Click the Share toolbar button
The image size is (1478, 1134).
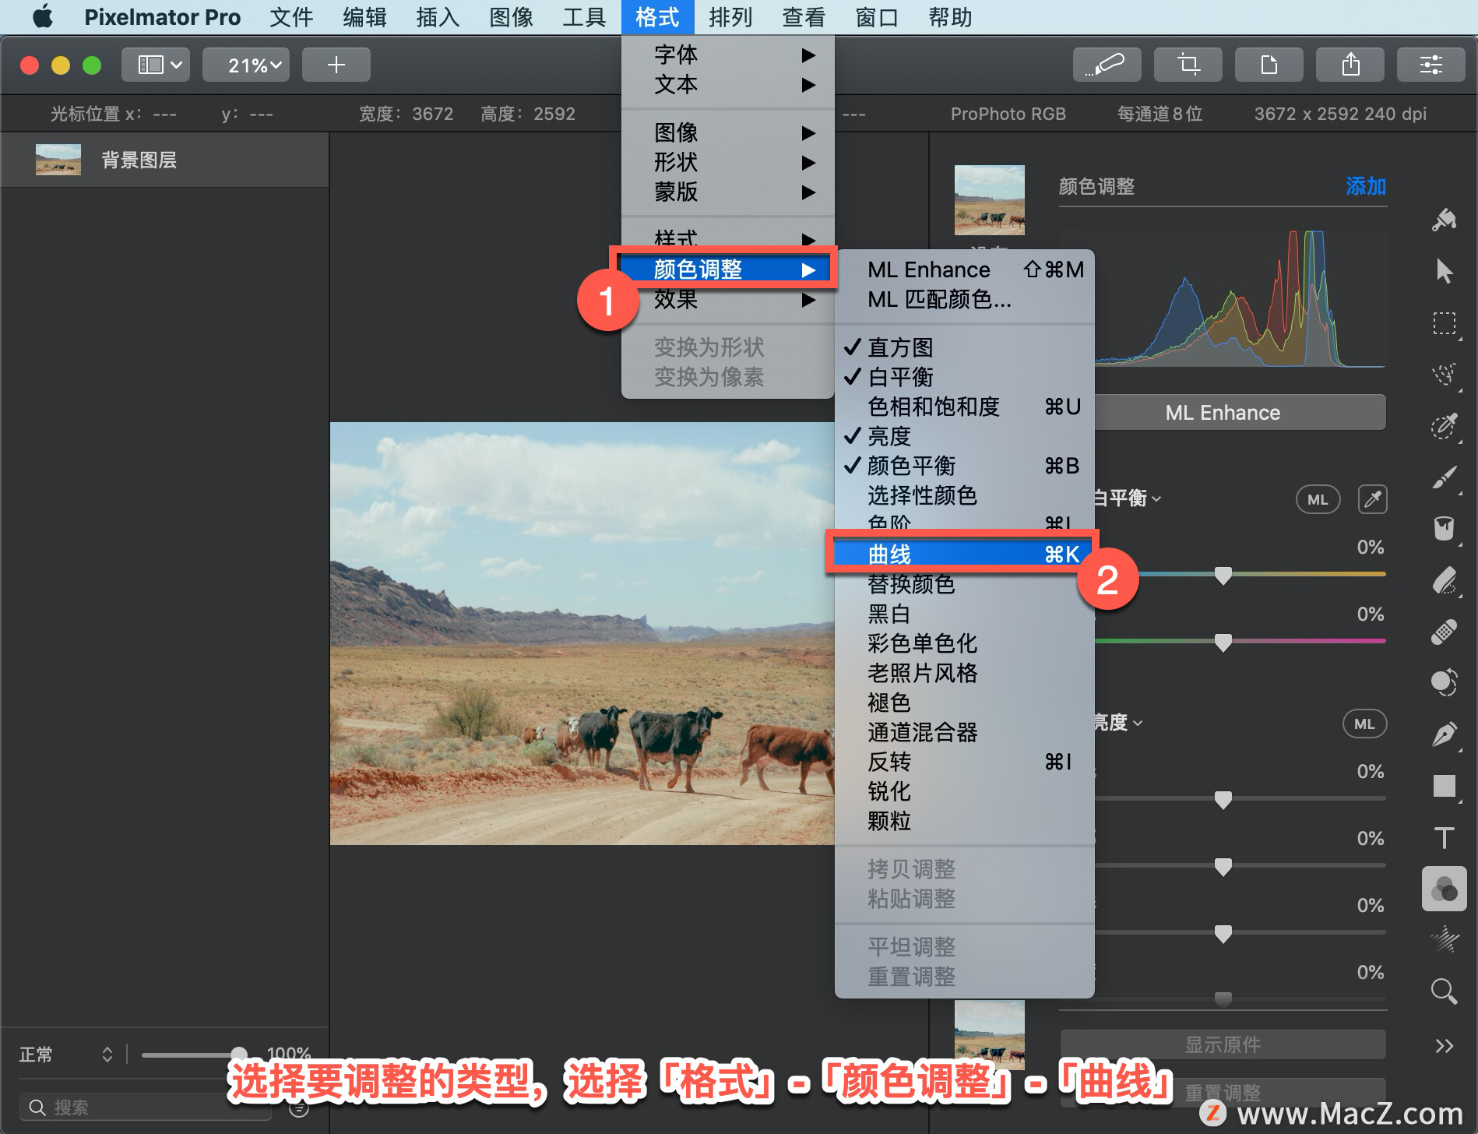click(1350, 65)
